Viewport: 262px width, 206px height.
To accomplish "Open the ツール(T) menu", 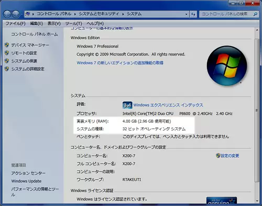I will [x=73, y=24].
